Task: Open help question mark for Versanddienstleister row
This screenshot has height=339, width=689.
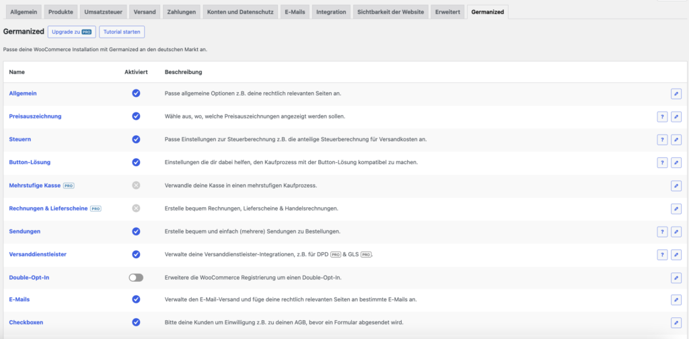Action: [x=662, y=254]
